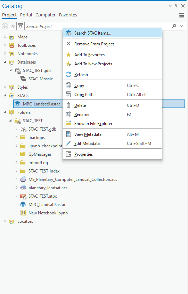Select MPC_Landsat9.astac under STAC_TEST folder
This screenshot has height=294, width=188.
47,205
